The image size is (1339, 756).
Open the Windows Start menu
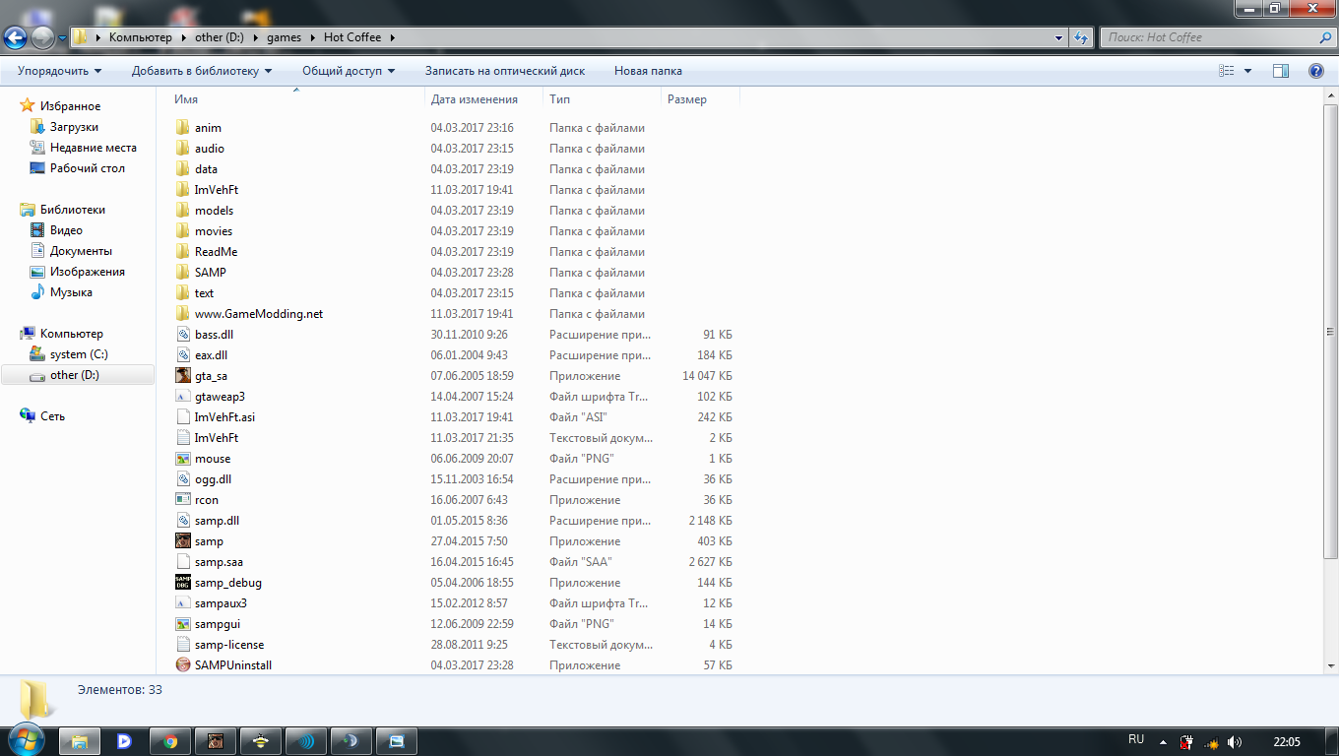point(26,740)
